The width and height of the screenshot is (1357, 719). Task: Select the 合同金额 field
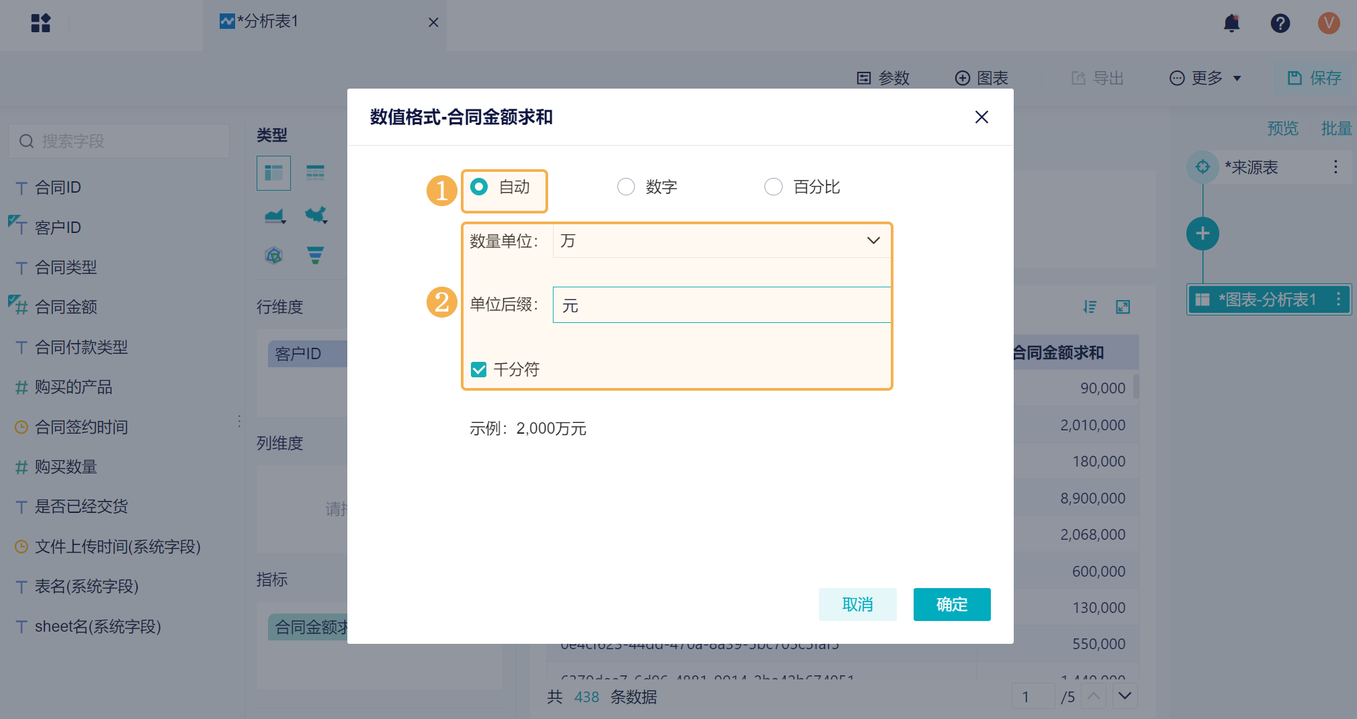(66, 307)
